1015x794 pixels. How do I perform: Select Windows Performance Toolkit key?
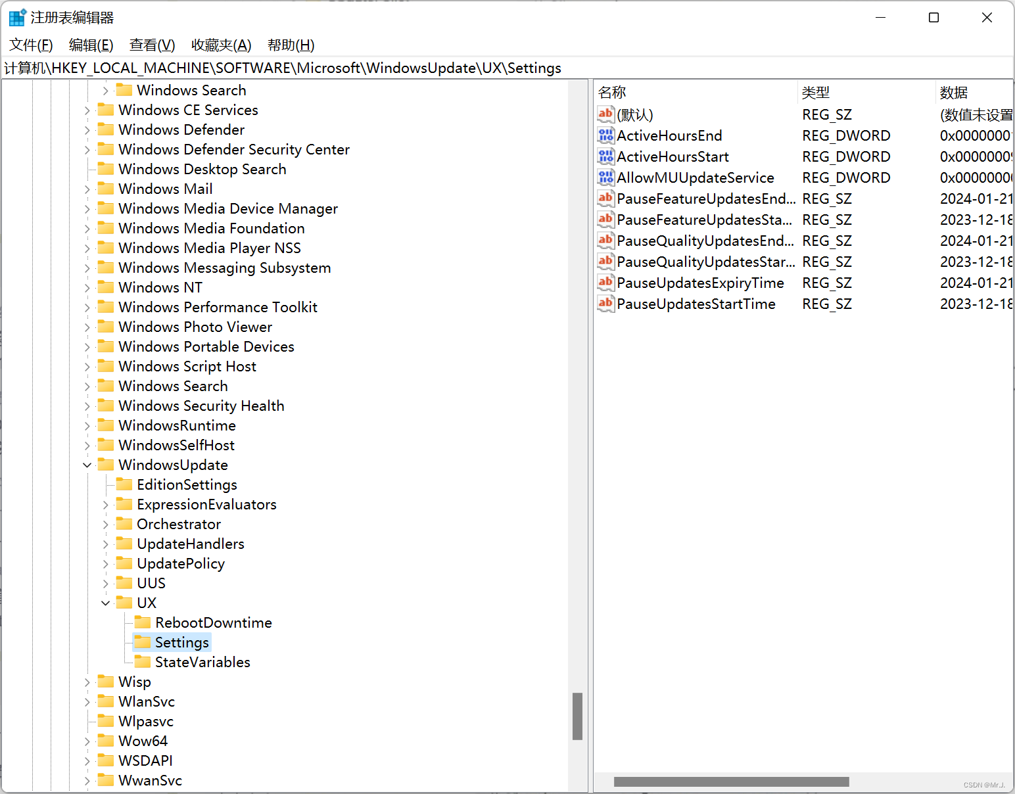pyautogui.click(x=218, y=307)
